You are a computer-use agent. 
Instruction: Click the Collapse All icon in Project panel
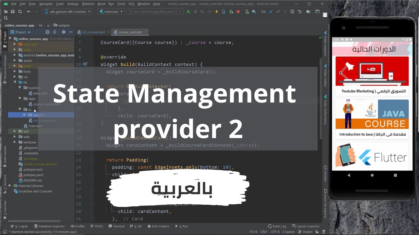click(x=55, y=32)
